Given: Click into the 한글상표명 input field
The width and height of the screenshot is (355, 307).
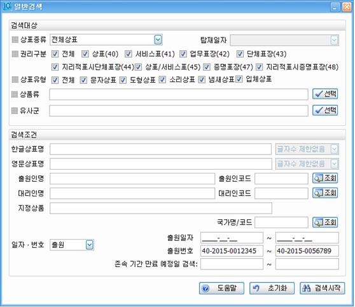Looking at the screenshot, I should pyautogui.click(x=160, y=149).
